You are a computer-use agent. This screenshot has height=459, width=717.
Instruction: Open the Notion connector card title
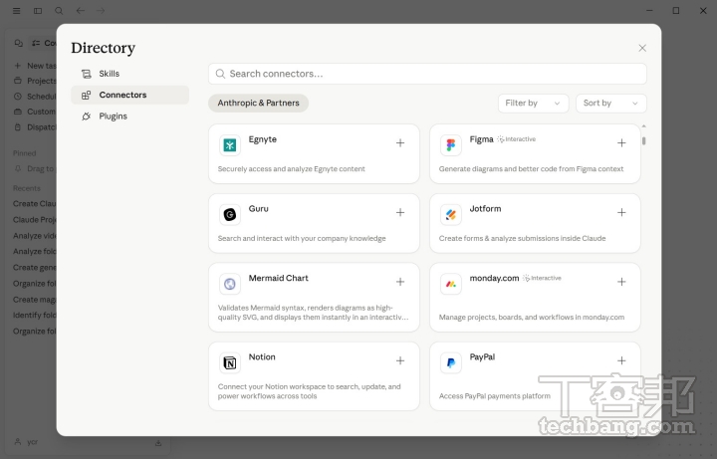point(262,357)
